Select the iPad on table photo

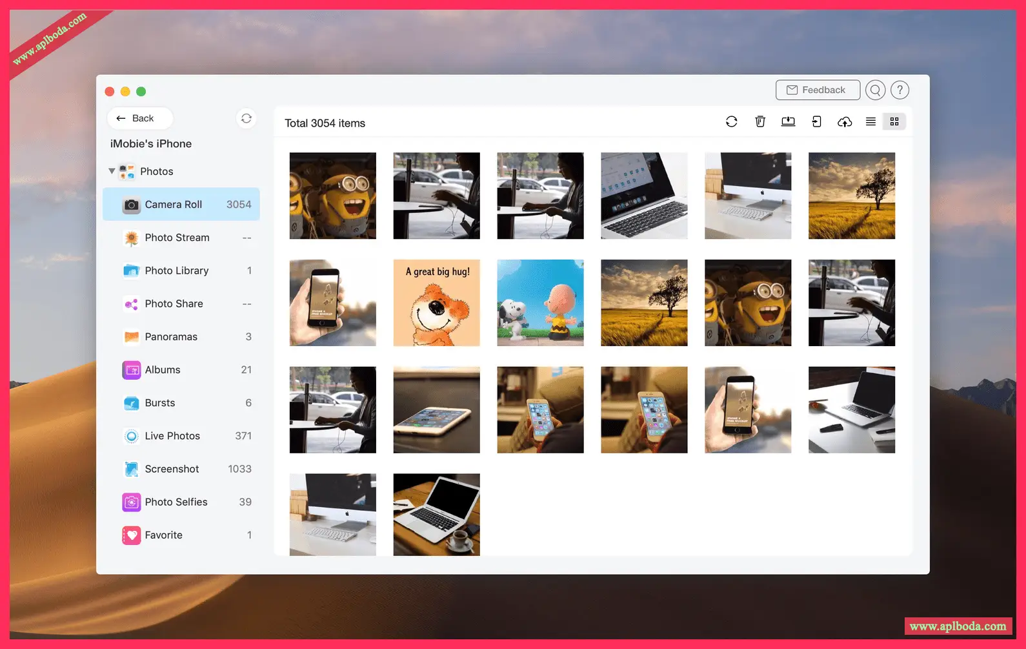(x=437, y=410)
